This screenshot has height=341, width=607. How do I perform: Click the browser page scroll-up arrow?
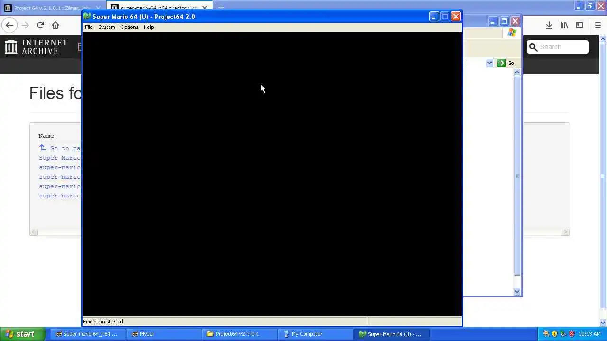pos(603,39)
